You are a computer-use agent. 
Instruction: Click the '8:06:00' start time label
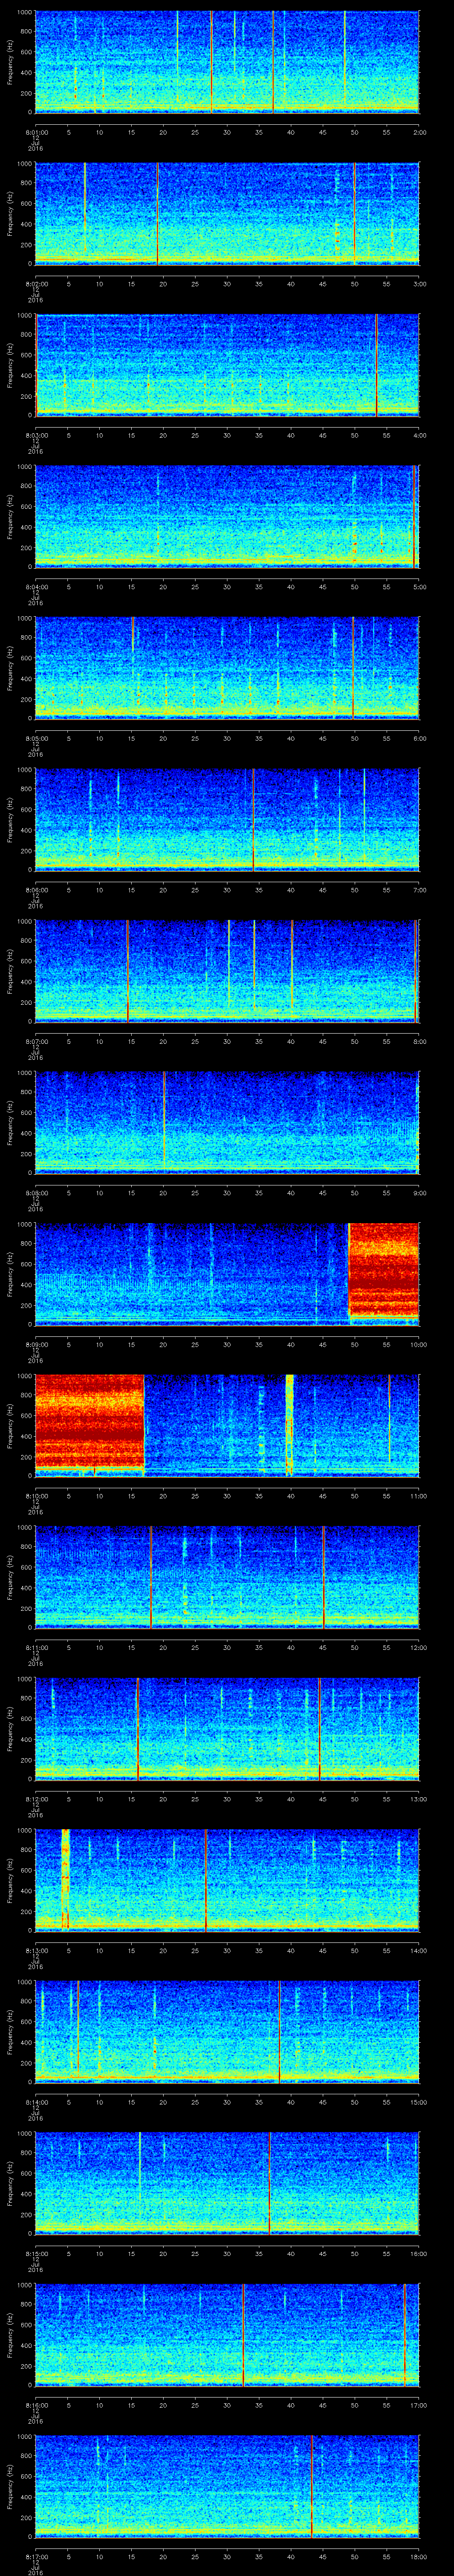point(36,890)
